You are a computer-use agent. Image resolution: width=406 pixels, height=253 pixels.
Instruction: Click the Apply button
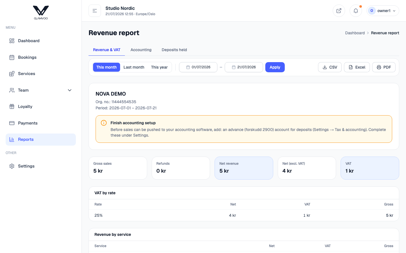coord(275,67)
